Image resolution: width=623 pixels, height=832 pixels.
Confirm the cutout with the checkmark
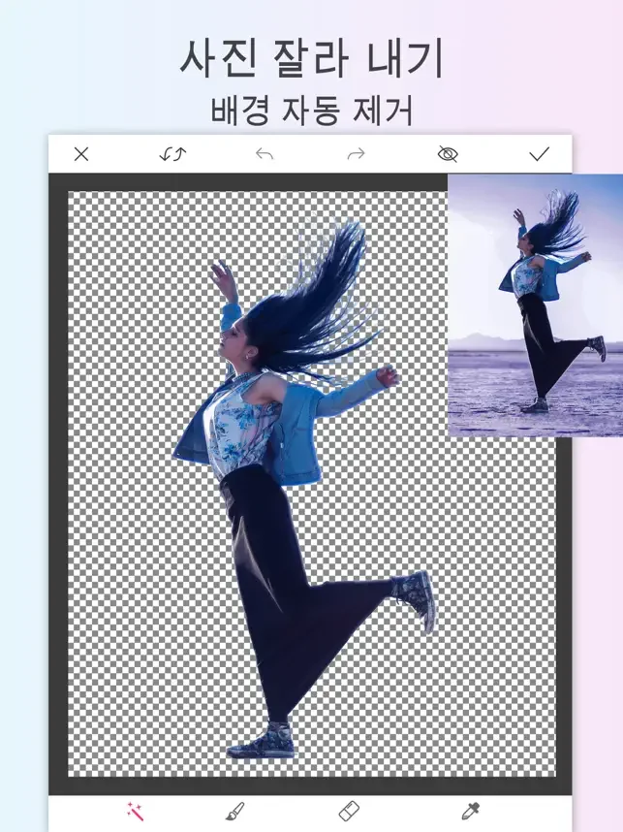pyautogui.click(x=540, y=154)
